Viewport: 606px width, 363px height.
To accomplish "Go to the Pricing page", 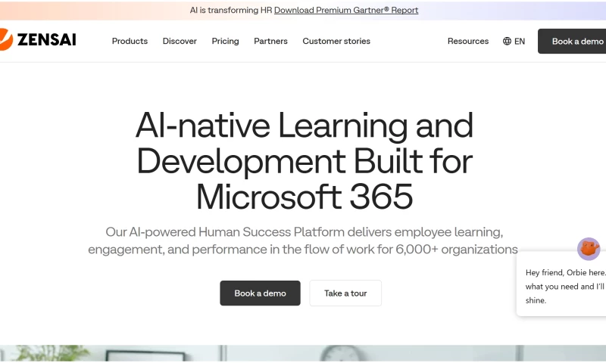I will (x=225, y=42).
